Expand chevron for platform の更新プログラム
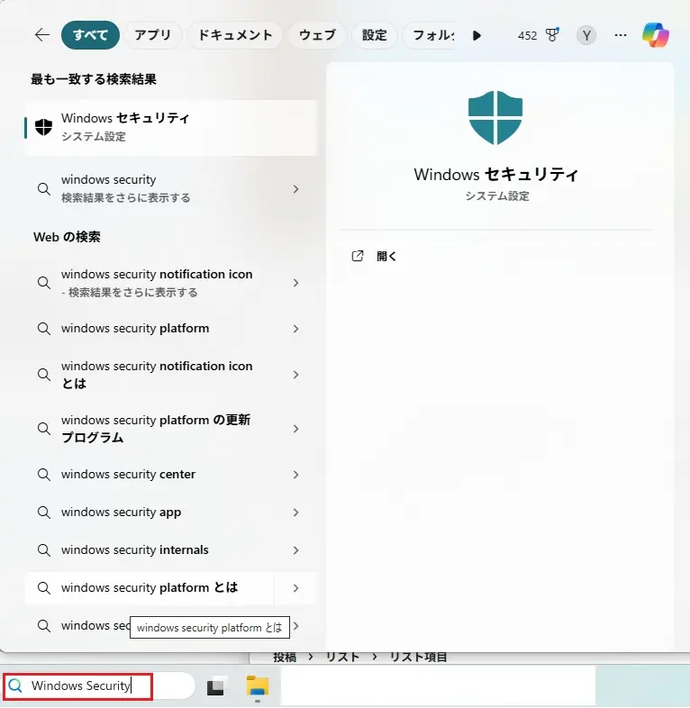690x708 pixels. click(295, 429)
